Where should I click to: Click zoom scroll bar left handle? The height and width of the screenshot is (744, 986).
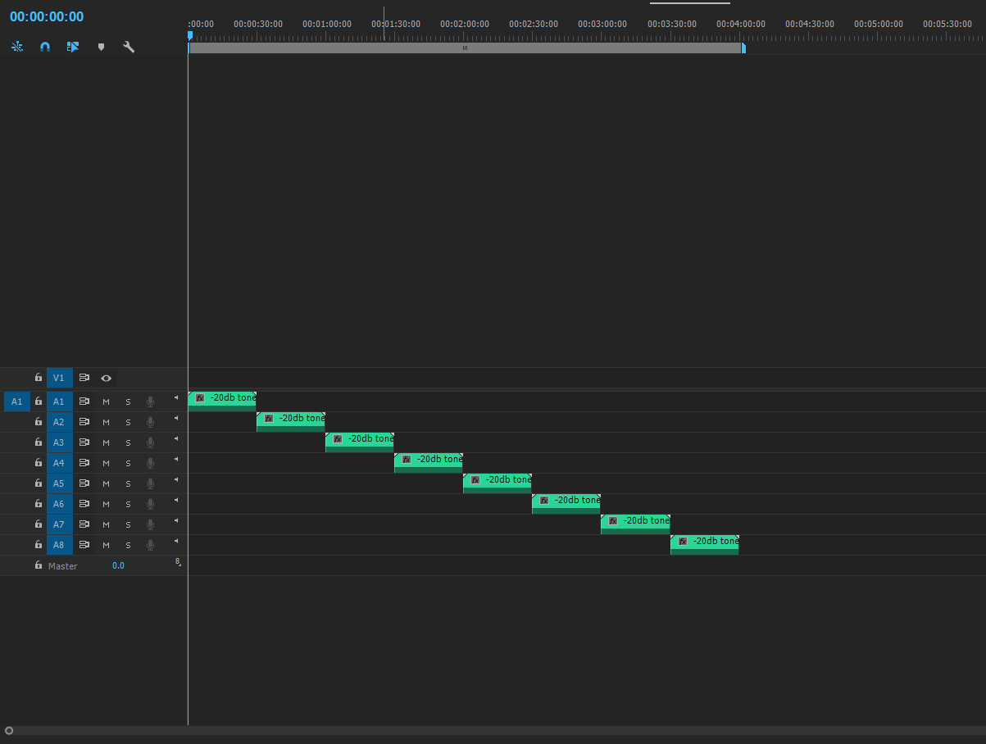[9, 730]
